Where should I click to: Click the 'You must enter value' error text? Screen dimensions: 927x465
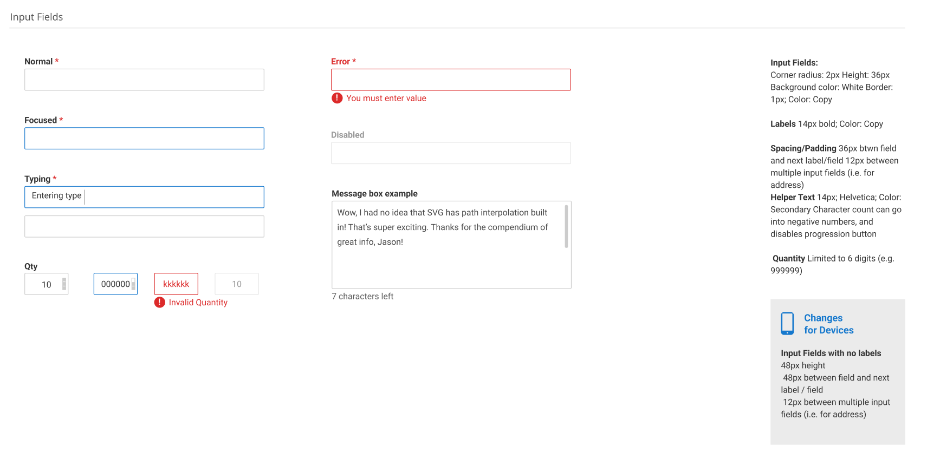click(386, 99)
